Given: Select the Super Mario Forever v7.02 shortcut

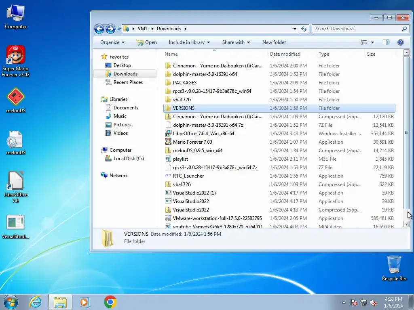Looking at the screenshot, I should coord(15,61).
